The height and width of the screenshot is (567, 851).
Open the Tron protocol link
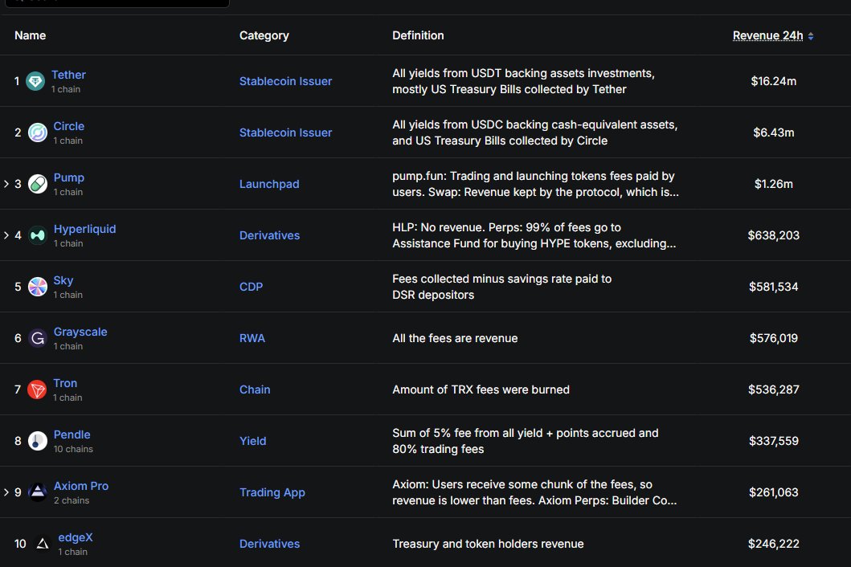[x=65, y=383]
